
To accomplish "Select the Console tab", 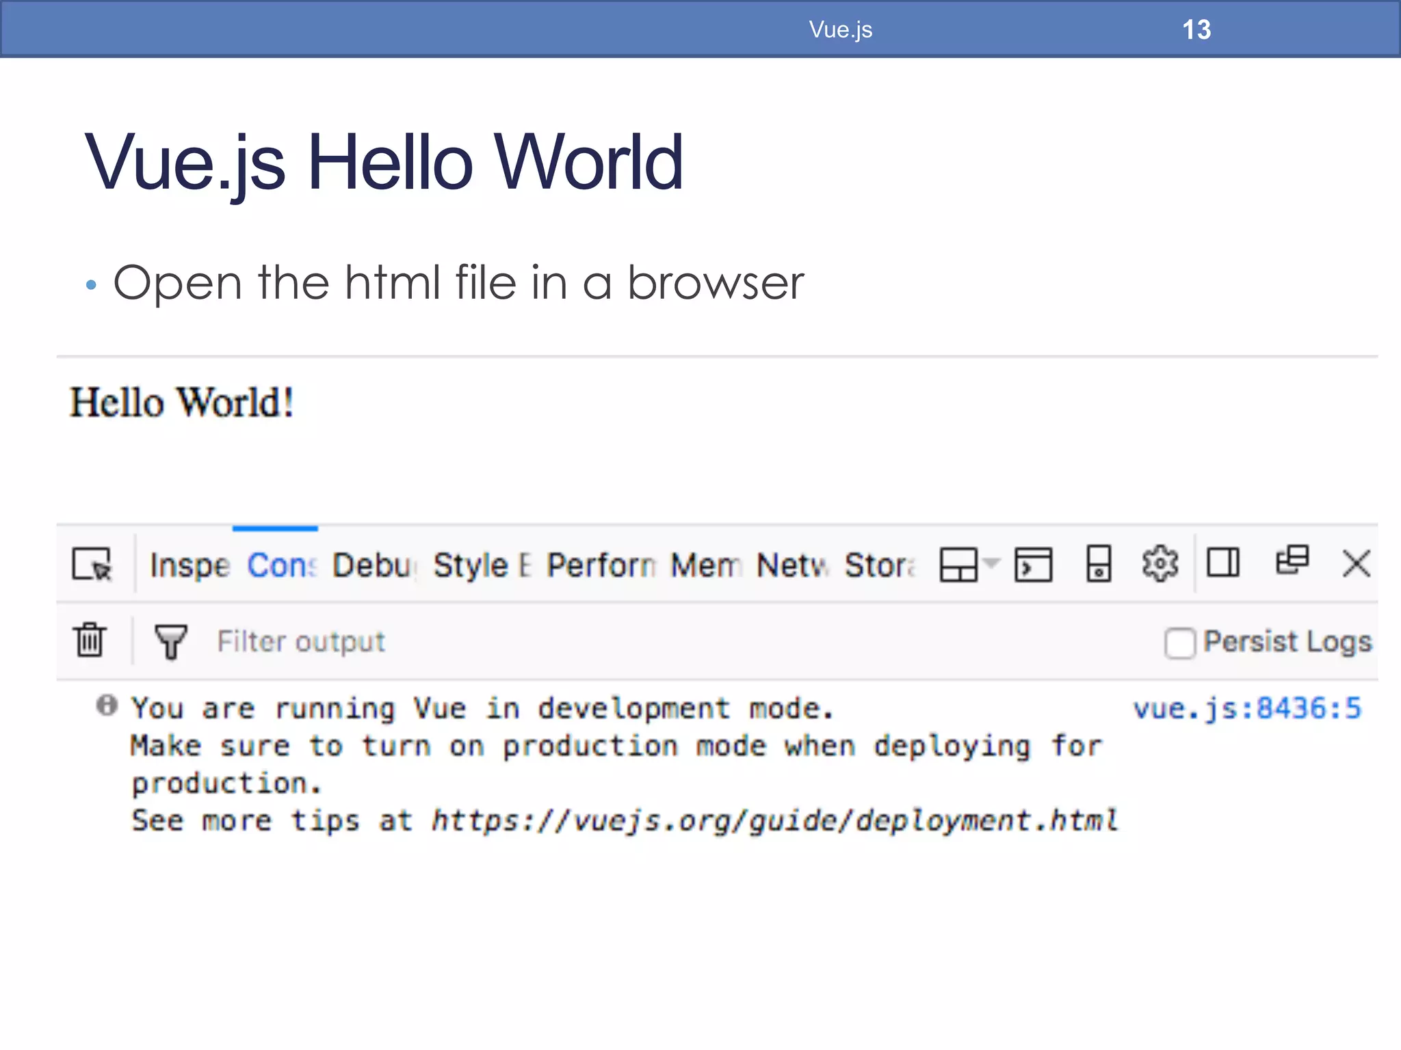I will point(282,565).
